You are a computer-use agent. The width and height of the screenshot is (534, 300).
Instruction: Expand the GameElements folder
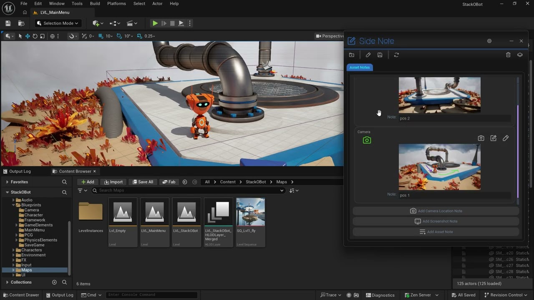tap(17, 225)
